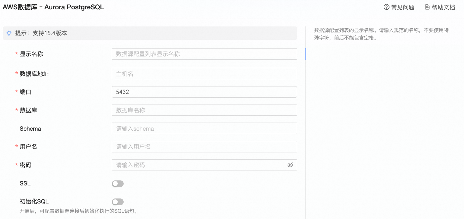Select the 端口 field containing 5432
The height and width of the screenshot is (219, 464).
[x=204, y=92]
